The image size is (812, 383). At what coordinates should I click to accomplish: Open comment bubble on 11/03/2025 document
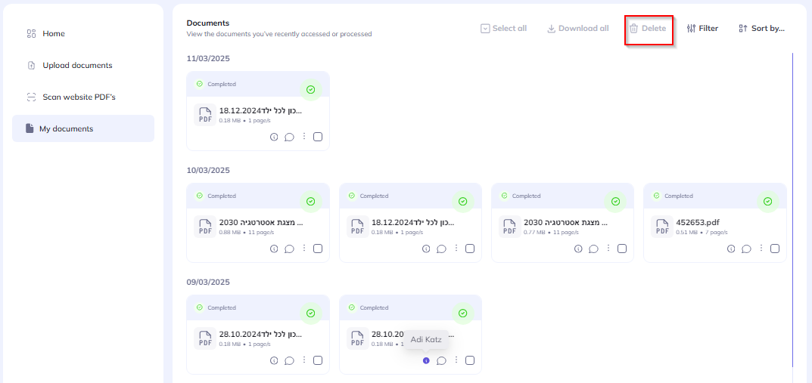[x=289, y=137]
